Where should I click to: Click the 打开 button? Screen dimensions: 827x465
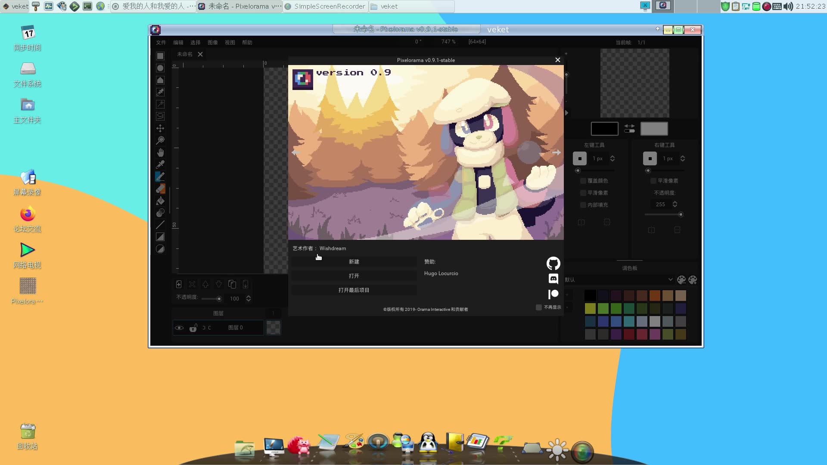point(354,276)
